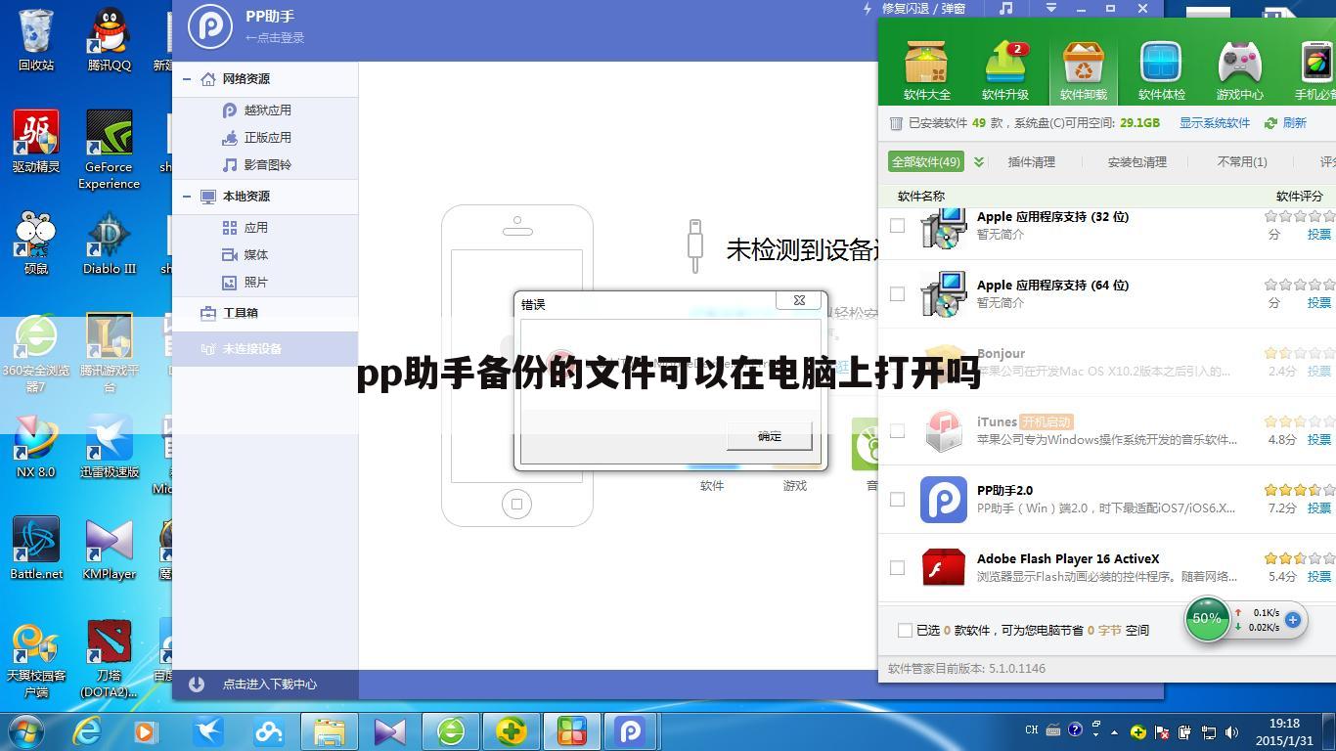
Task: Expand the double chevron beside 全部软件(49)
Action: (979, 161)
